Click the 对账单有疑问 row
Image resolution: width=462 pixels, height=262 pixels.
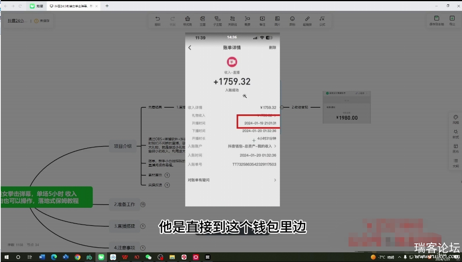tap(232, 180)
